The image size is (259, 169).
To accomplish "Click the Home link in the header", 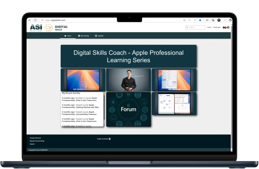I will pos(209,27).
